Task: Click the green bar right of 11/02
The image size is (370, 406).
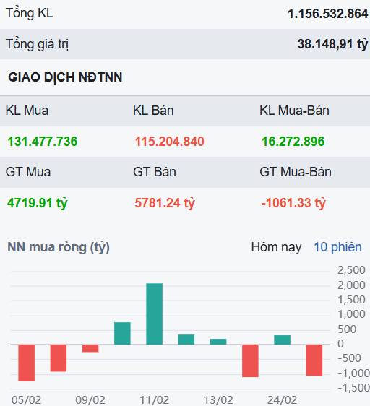Action: pos(186,340)
